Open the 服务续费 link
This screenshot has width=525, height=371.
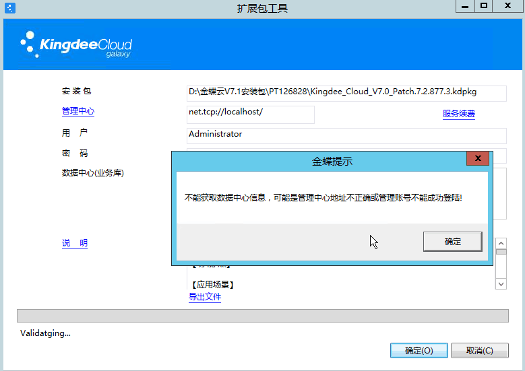click(x=459, y=114)
